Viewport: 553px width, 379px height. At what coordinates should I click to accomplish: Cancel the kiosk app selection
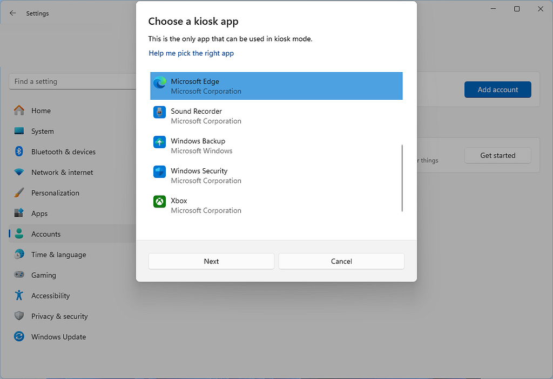(x=341, y=261)
